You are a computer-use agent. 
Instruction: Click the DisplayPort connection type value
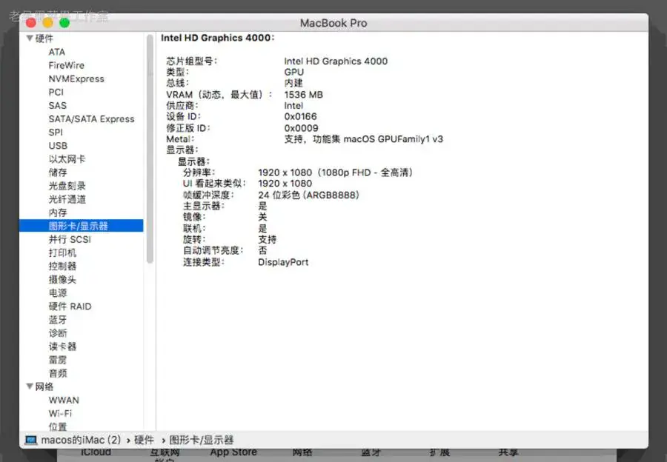click(283, 262)
